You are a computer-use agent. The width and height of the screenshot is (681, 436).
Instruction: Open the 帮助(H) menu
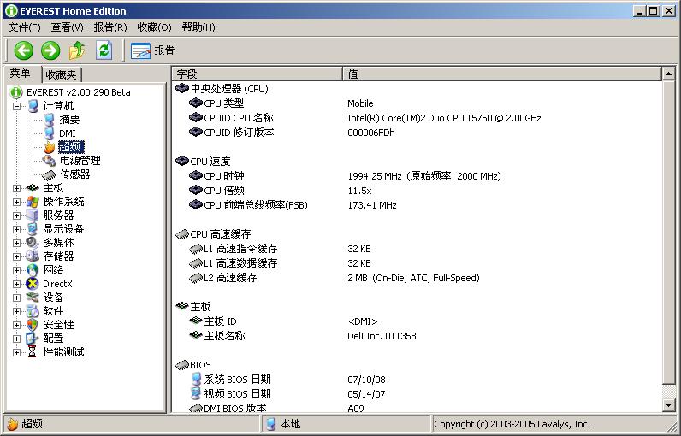(x=198, y=27)
